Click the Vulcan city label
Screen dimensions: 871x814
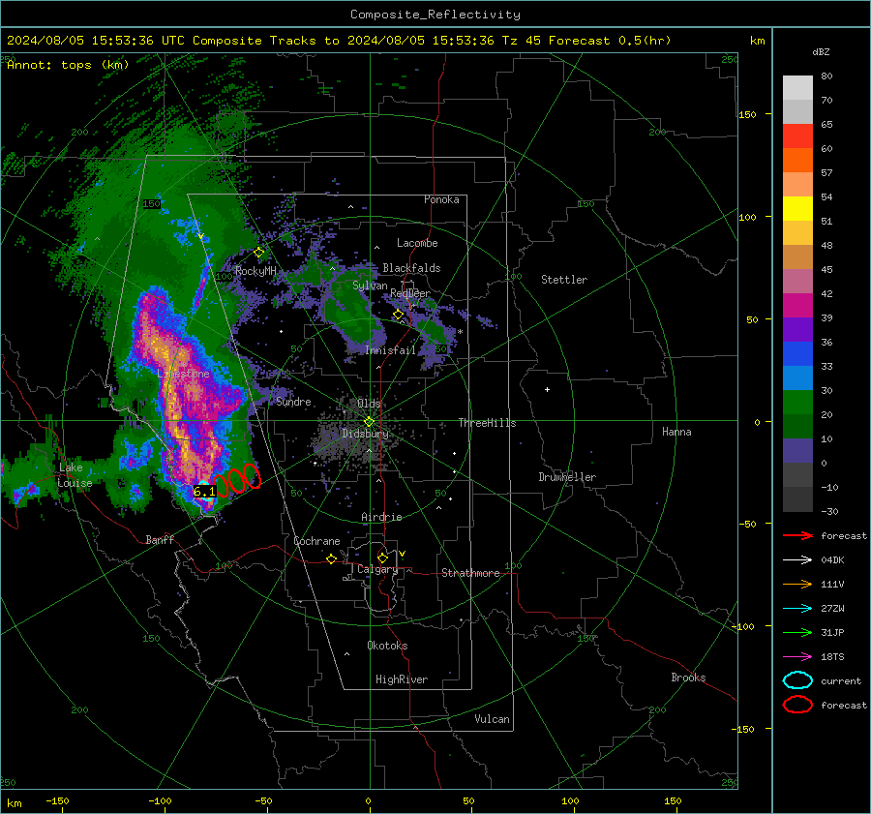pyautogui.click(x=492, y=719)
